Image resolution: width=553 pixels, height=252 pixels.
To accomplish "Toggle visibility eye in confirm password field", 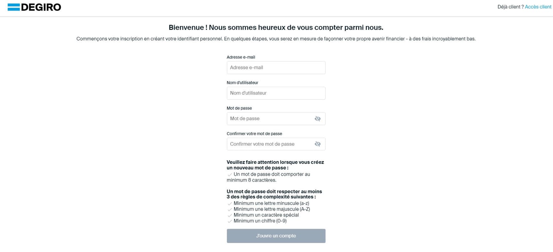I will point(318,144).
